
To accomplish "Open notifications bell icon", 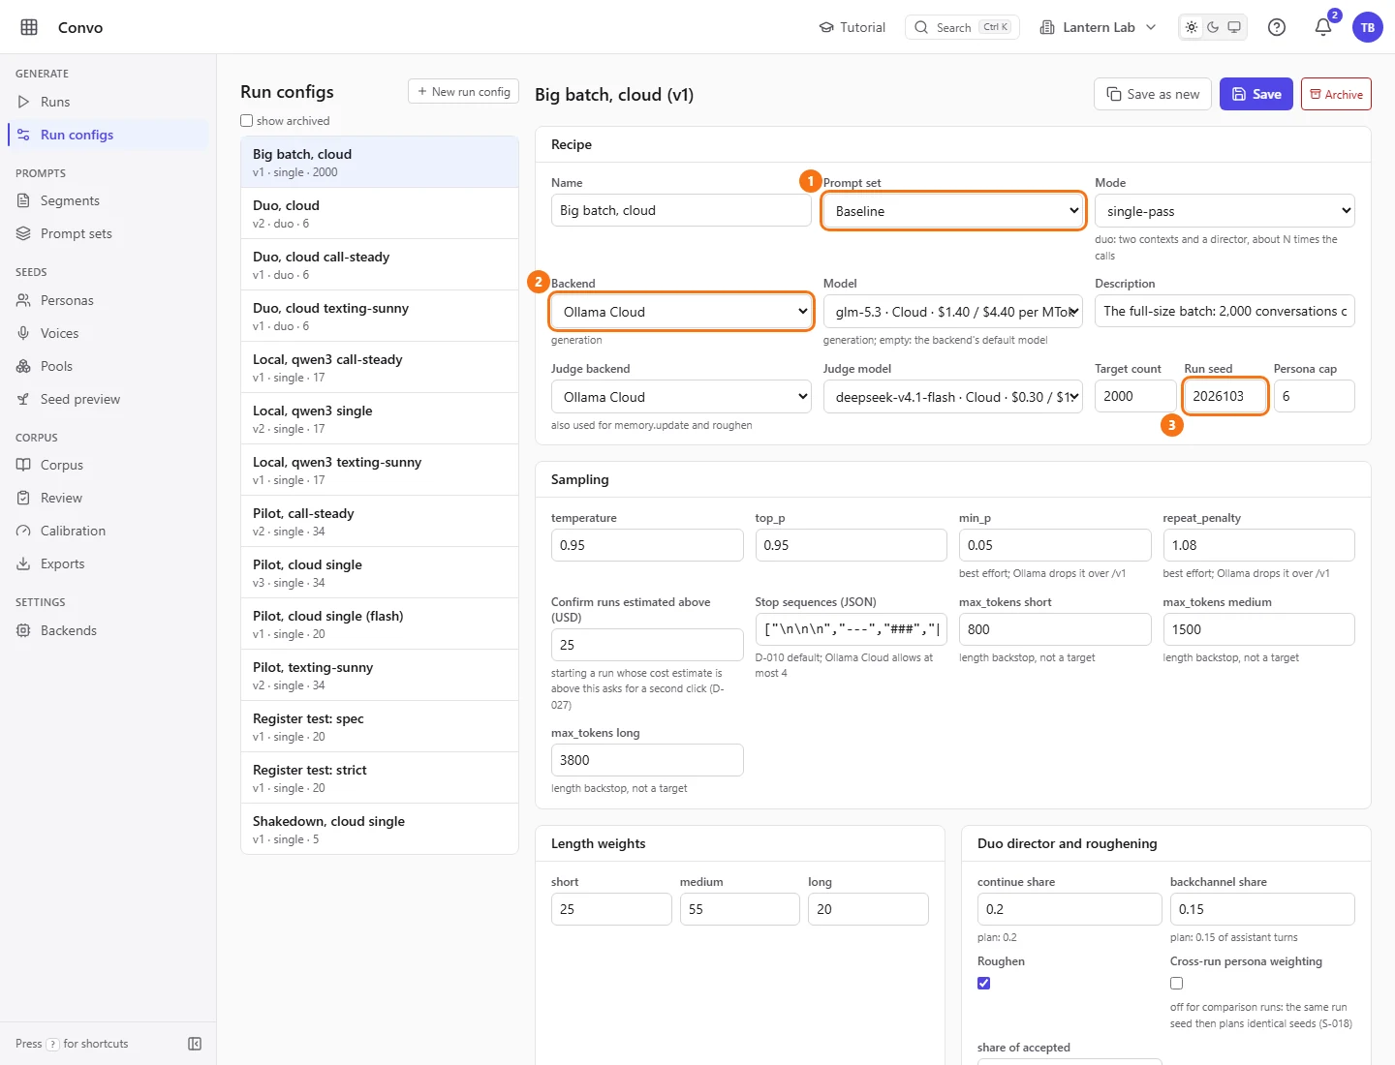I will tap(1323, 27).
